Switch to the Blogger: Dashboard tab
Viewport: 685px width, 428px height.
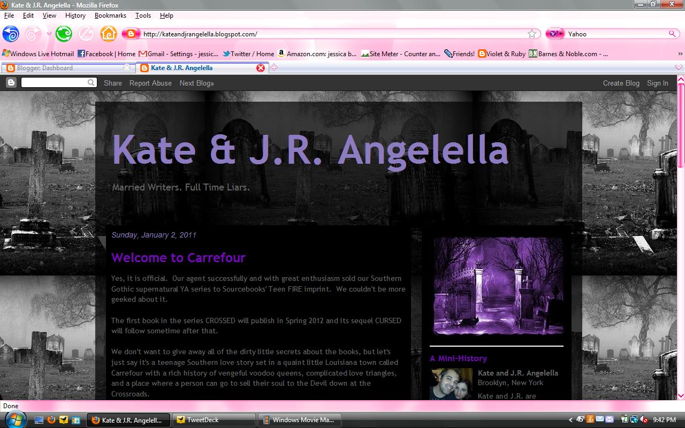64,67
